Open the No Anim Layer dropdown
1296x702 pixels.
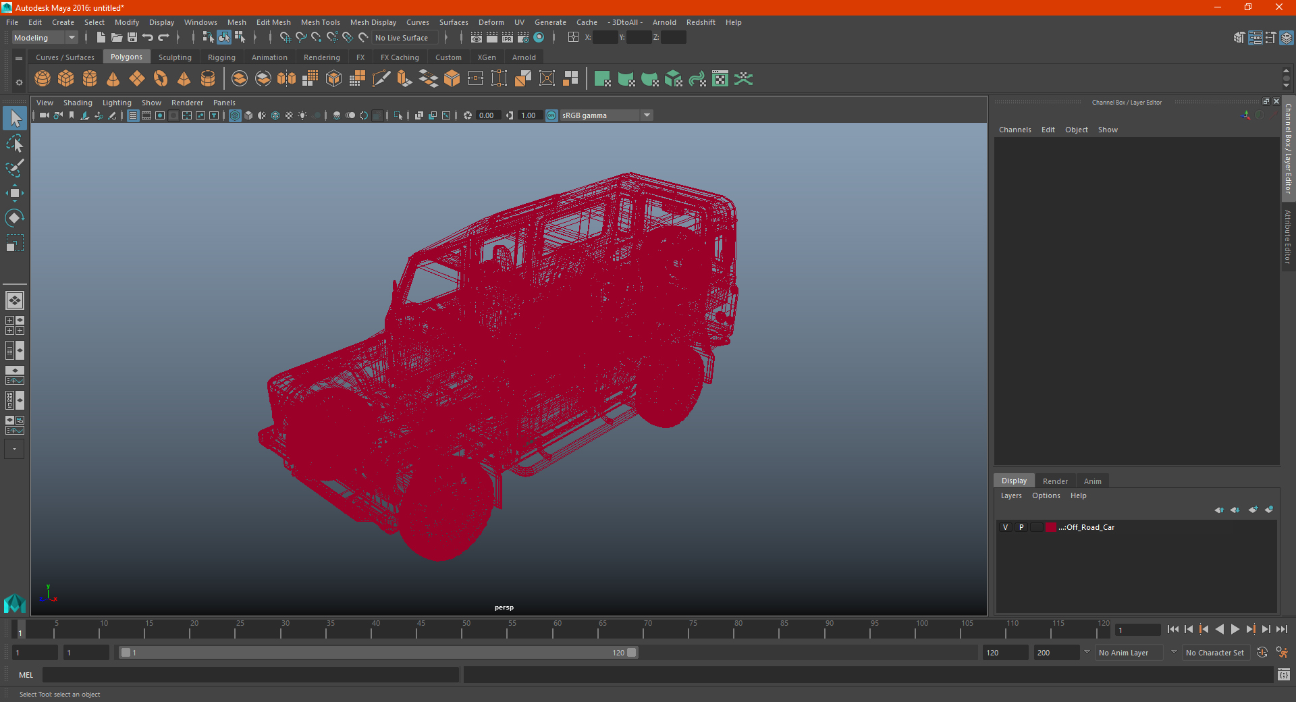pos(1130,653)
